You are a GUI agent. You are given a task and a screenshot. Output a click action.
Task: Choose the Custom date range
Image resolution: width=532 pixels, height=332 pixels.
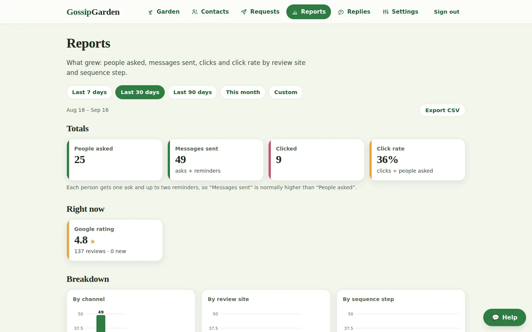(x=286, y=92)
